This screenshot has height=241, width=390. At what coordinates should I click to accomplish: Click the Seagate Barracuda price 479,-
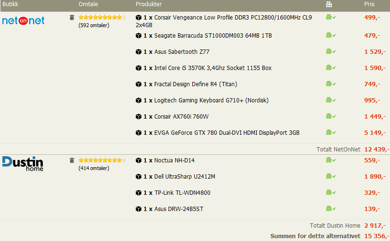pyautogui.click(x=372, y=36)
